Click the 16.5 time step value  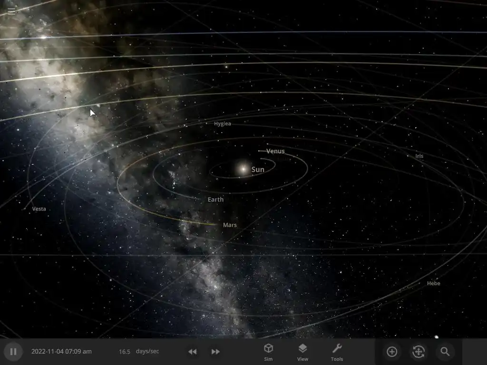[x=125, y=352]
